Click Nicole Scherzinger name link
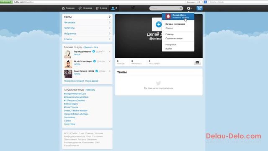The width and height of the screenshot is (268, 151). click(x=82, y=61)
